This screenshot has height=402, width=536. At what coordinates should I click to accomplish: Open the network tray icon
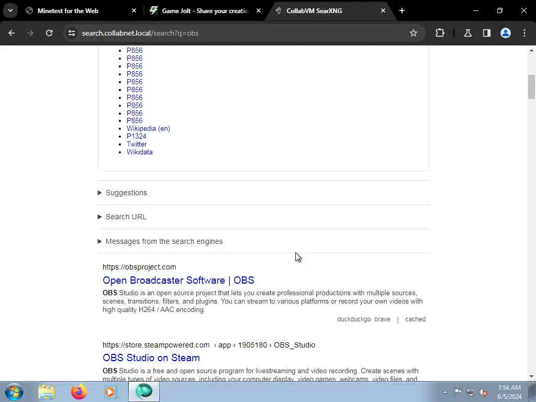coord(471,393)
